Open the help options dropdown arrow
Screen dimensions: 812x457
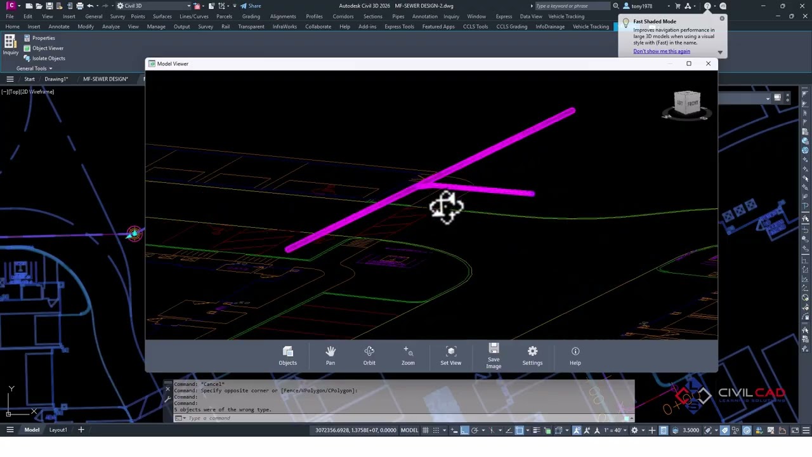tap(715, 6)
